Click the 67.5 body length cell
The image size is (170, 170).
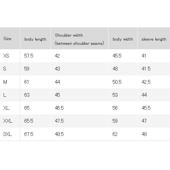click(29, 134)
